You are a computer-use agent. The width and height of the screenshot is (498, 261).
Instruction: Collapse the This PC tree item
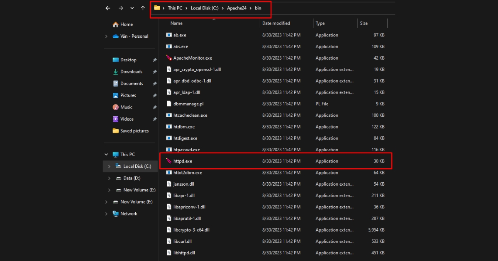106,154
